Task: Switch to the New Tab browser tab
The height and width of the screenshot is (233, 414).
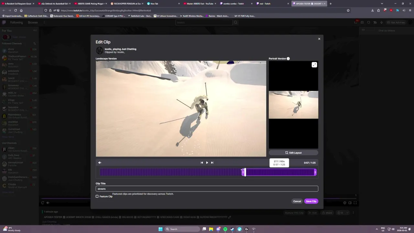Action: click(164, 4)
